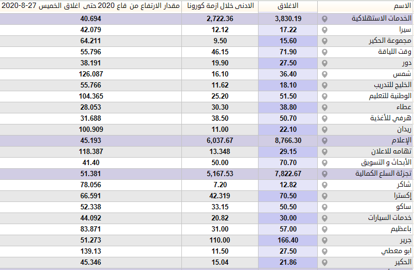Select the ريدان company name
This screenshot has height=270, width=414.
pos(404,129)
